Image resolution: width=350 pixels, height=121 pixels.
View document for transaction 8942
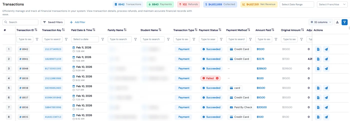point(318,49)
